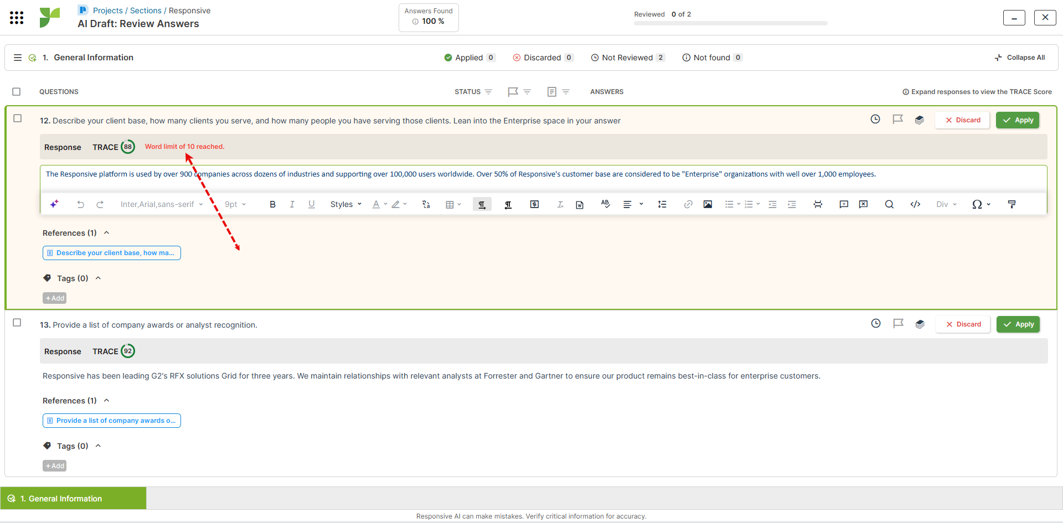
Task: Discard the answer for question 13
Action: [x=963, y=324]
